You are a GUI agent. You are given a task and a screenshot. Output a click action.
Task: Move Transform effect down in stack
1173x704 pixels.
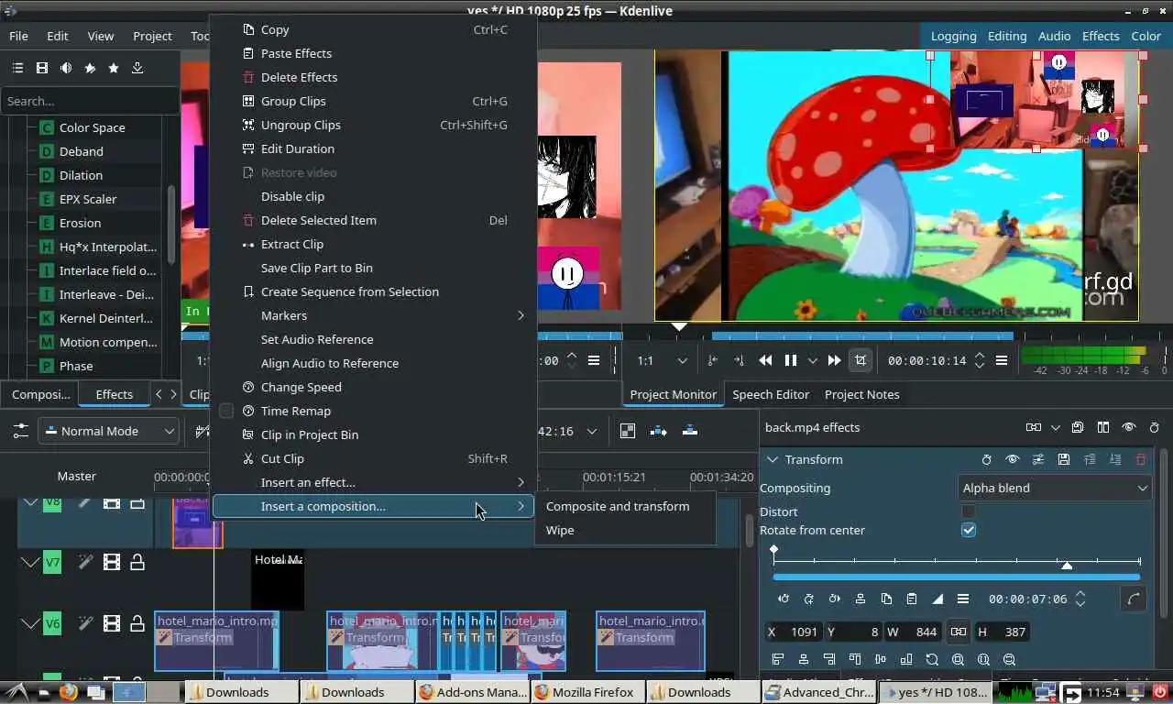(x=1115, y=459)
